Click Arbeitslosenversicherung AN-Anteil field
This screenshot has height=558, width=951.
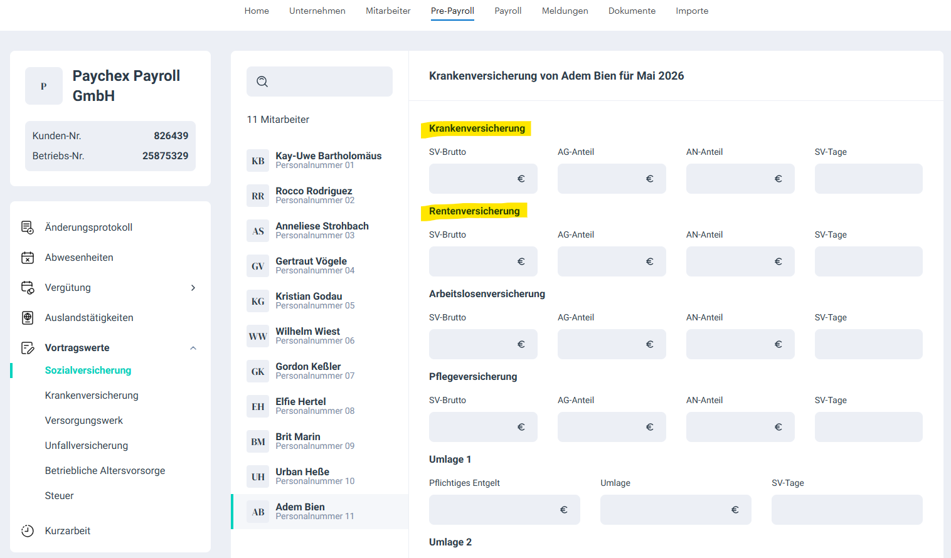click(740, 344)
